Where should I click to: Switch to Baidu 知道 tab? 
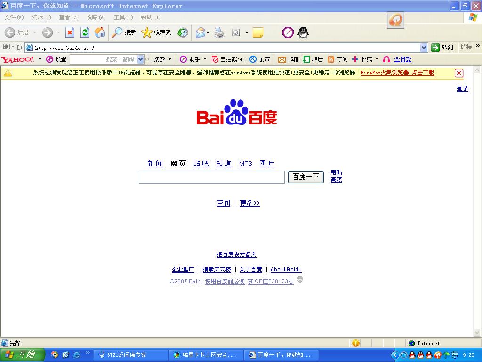click(x=224, y=164)
